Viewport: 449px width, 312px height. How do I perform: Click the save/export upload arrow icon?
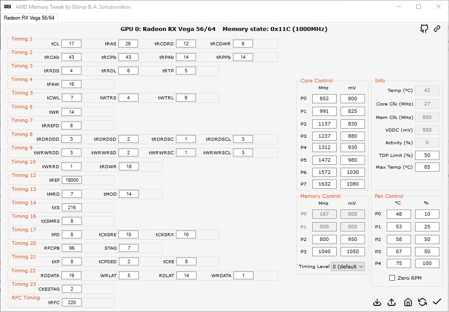[392, 302]
